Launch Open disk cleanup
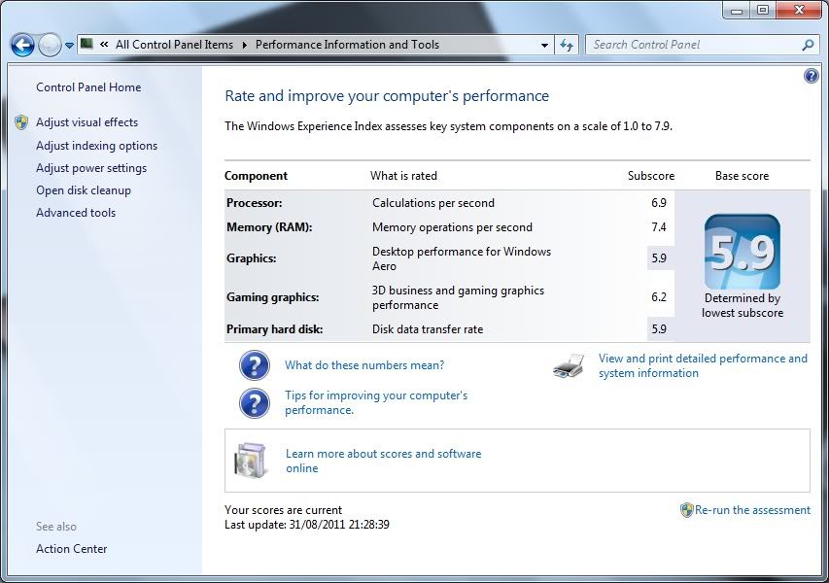 click(84, 190)
